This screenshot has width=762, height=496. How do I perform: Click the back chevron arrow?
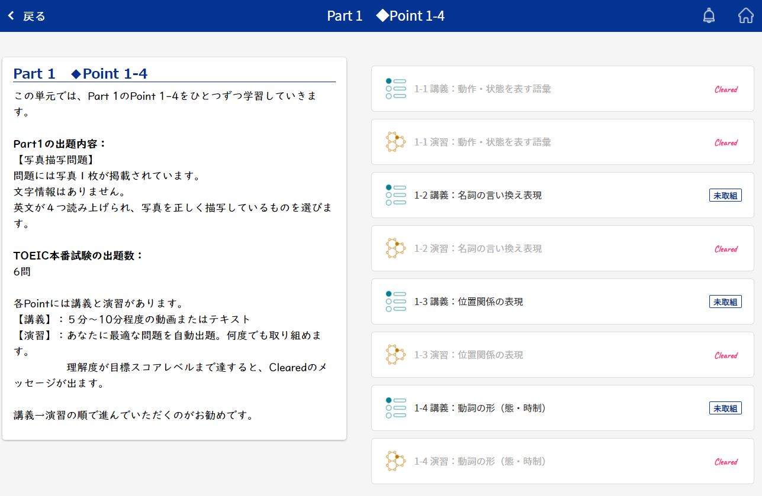click(11, 16)
